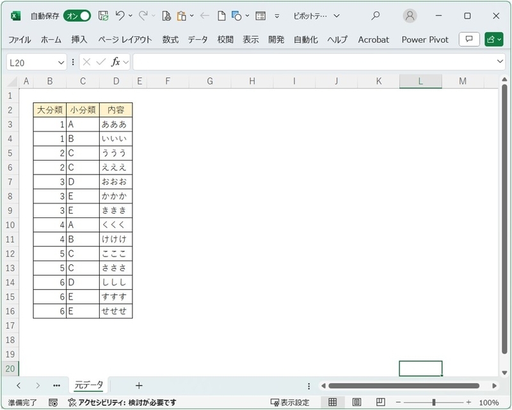
Task: Switch to Normal view icon
Action: tap(332, 402)
